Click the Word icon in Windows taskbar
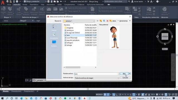The image size is (178, 100). (80, 98)
